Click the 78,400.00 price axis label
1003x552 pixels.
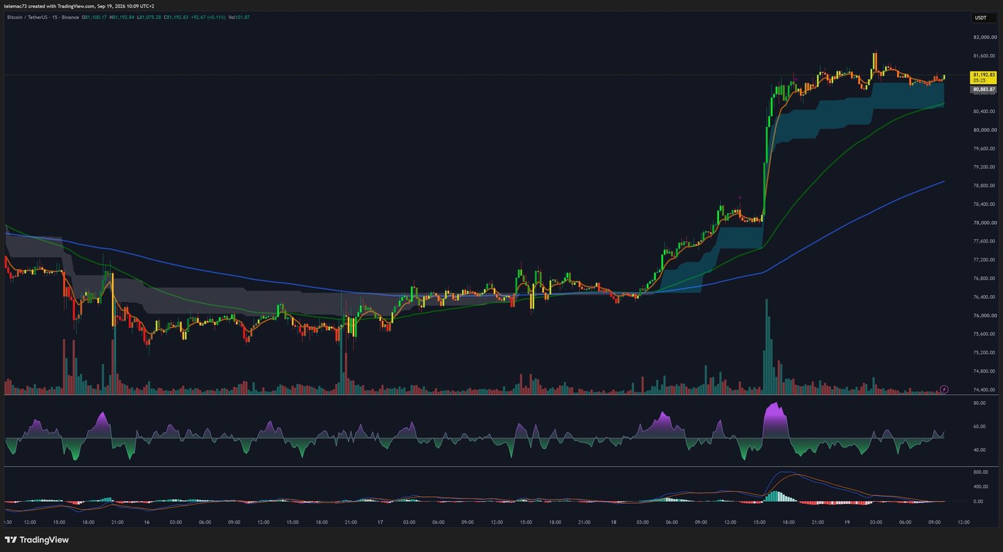[985, 204]
